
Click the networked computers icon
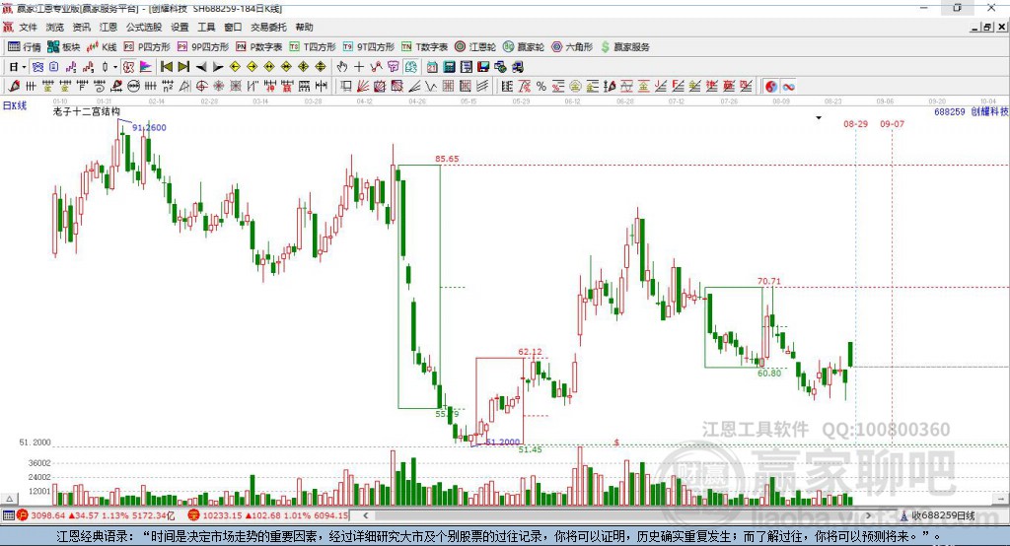pos(517,66)
